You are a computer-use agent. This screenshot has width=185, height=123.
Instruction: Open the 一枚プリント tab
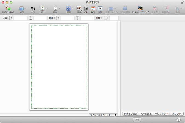[x=161, y=114]
